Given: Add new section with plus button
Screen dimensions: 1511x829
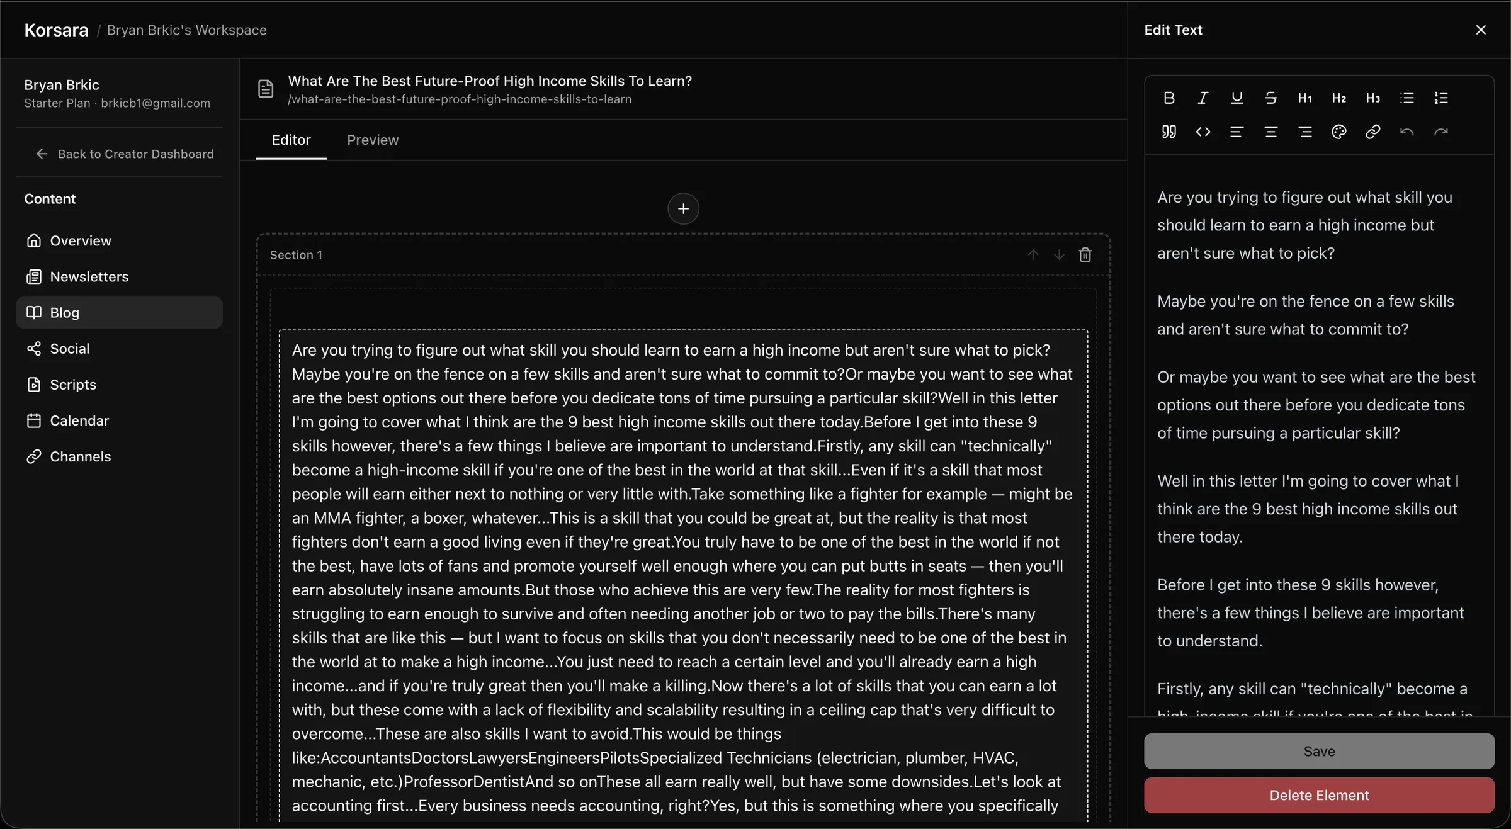Looking at the screenshot, I should 683,208.
